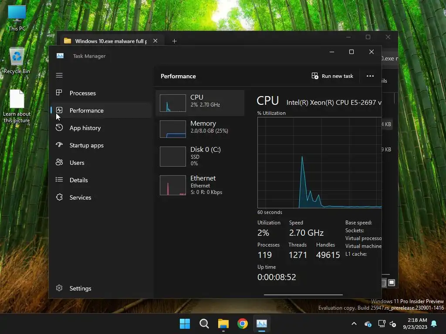Click the Run new task icon
This screenshot has width=446, height=334.
click(x=315, y=76)
